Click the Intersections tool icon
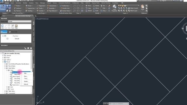Screen dimensions: 187x105 click(48, 6)
